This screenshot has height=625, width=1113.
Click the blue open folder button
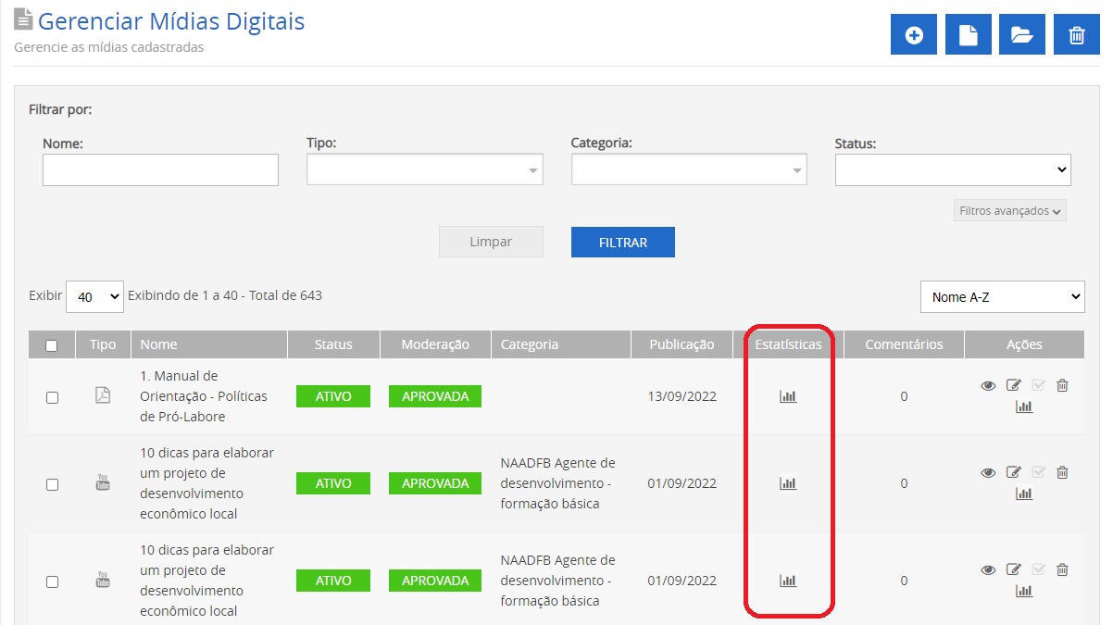(1021, 35)
